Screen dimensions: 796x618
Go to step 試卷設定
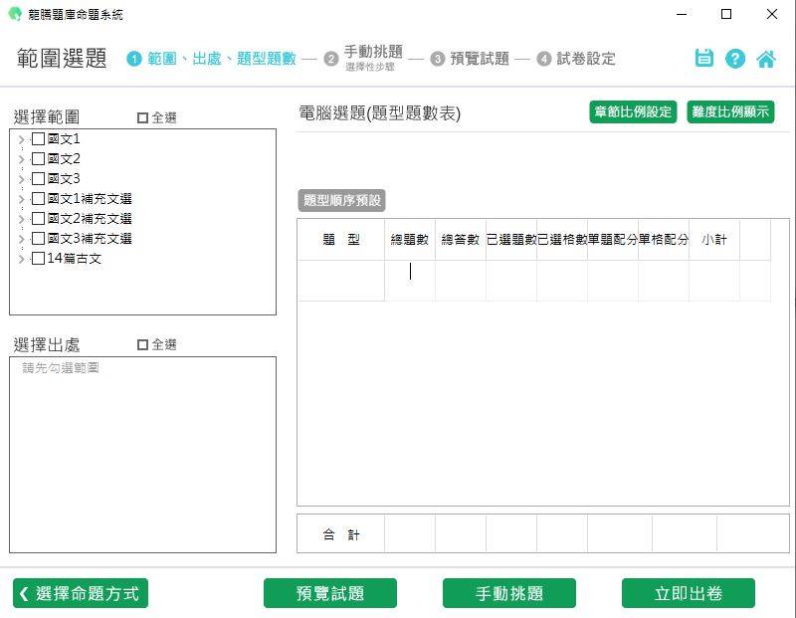(x=586, y=59)
